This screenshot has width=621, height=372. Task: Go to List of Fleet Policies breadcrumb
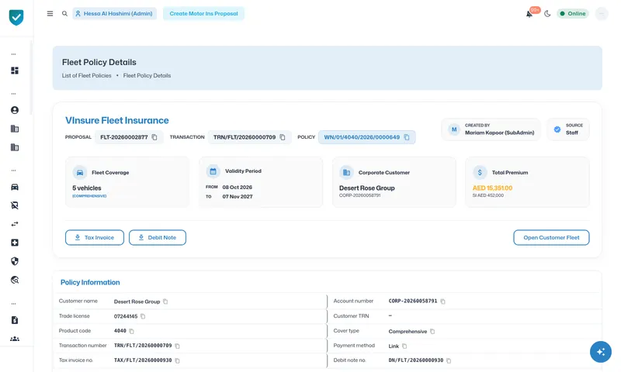(86, 75)
